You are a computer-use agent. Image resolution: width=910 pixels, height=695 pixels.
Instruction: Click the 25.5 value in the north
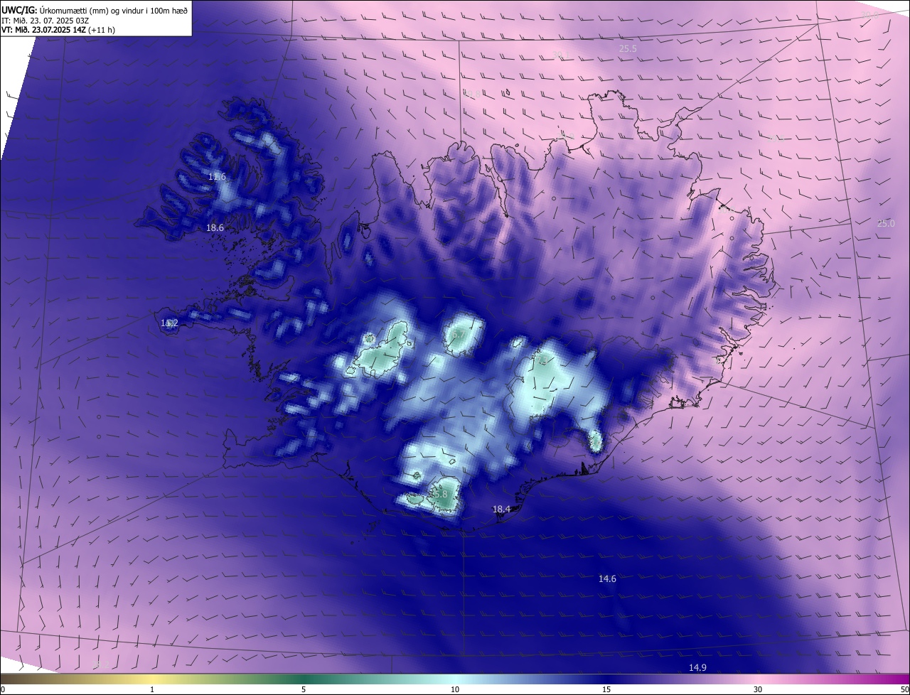[x=628, y=49]
